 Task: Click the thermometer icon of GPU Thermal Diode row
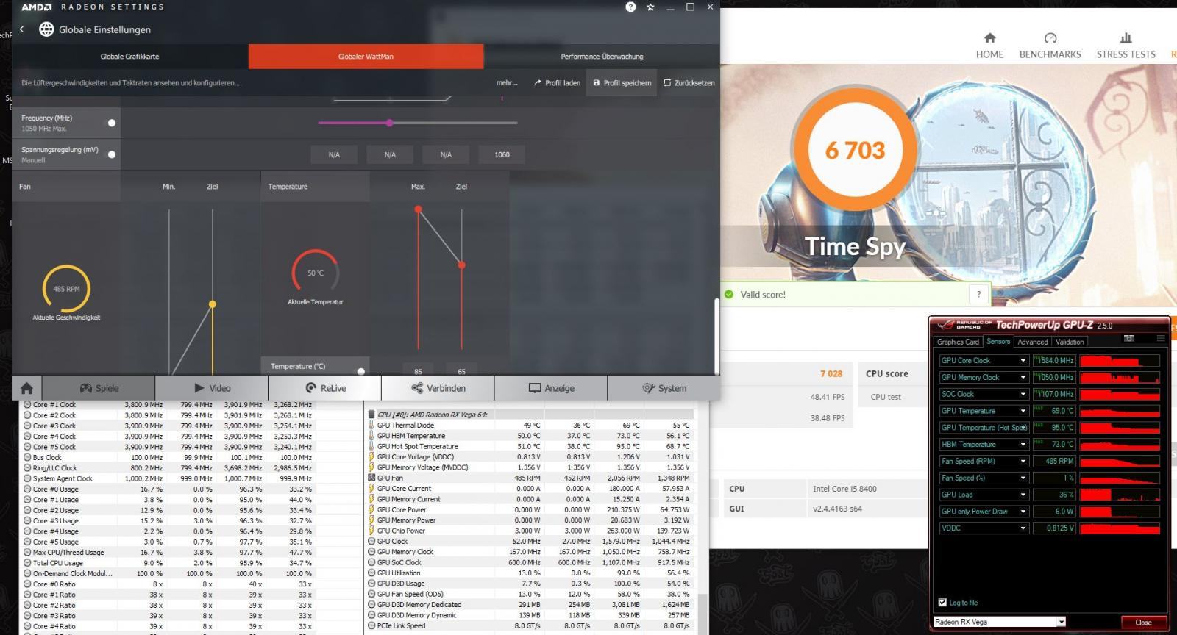coord(371,425)
